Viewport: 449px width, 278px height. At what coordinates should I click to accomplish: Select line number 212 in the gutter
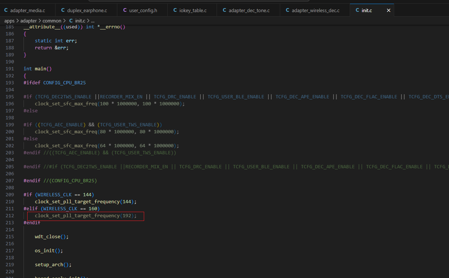click(x=10, y=215)
